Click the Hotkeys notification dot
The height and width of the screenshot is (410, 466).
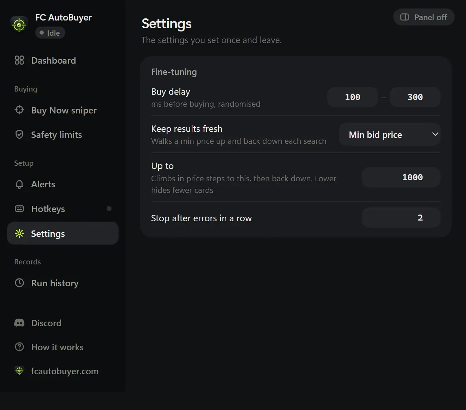pyautogui.click(x=109, y=209)
